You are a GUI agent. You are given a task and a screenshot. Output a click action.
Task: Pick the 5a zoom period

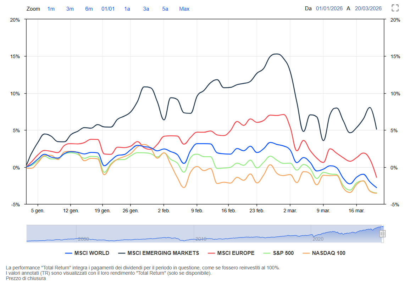pos(165,9)
